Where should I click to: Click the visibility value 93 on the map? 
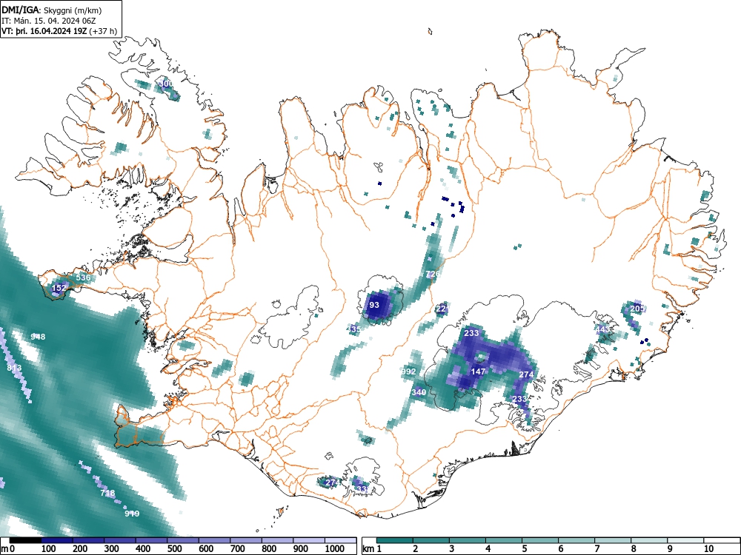tap(373, 305)
